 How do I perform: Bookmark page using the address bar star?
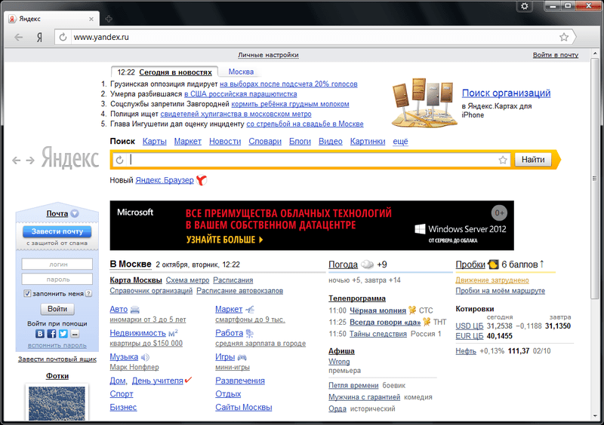(564, 37)
